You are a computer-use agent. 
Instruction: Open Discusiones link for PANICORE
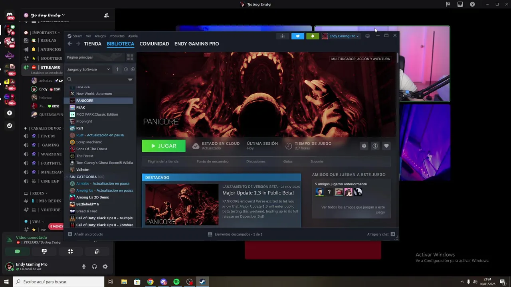click(255, 161)
